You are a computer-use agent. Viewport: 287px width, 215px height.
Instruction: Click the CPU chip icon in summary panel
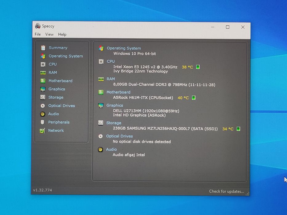(x=101, y=62)
